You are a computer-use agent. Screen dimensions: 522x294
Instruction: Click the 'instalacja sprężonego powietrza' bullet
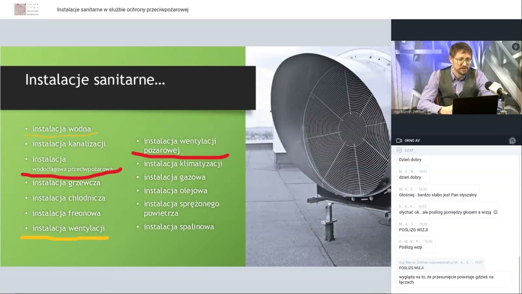click(181, 208)
